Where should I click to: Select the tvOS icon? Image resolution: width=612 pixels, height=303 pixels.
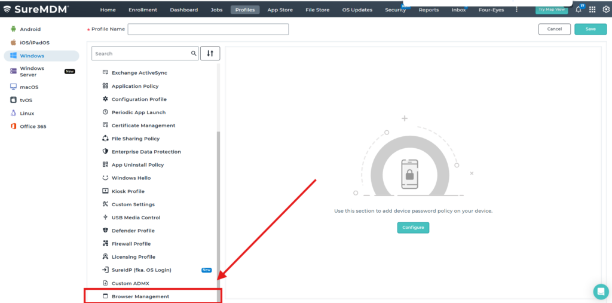pos(14,100)
